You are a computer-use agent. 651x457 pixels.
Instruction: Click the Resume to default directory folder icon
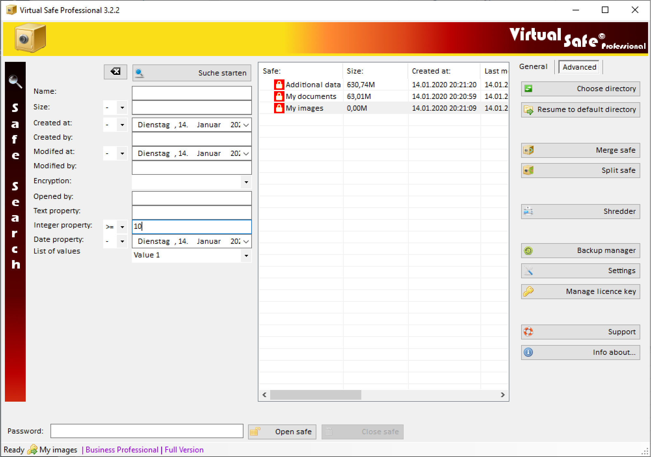528,110
